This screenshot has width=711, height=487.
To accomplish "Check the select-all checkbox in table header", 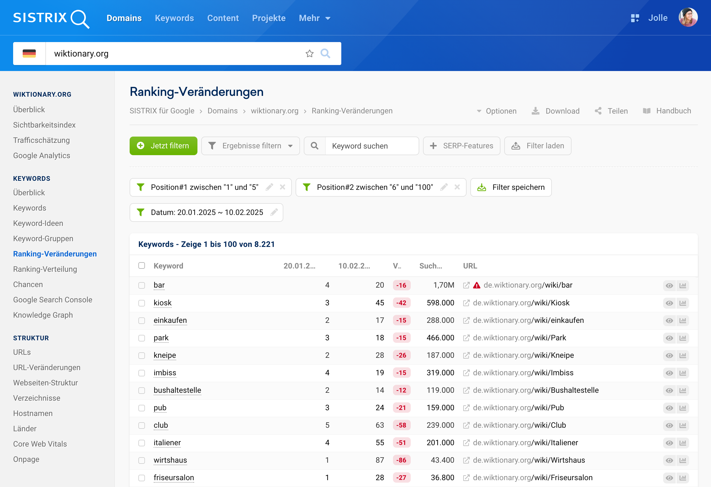I will (x=141, y=265).
